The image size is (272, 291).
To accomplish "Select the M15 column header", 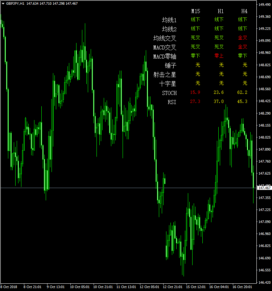I will pos(195,11).
